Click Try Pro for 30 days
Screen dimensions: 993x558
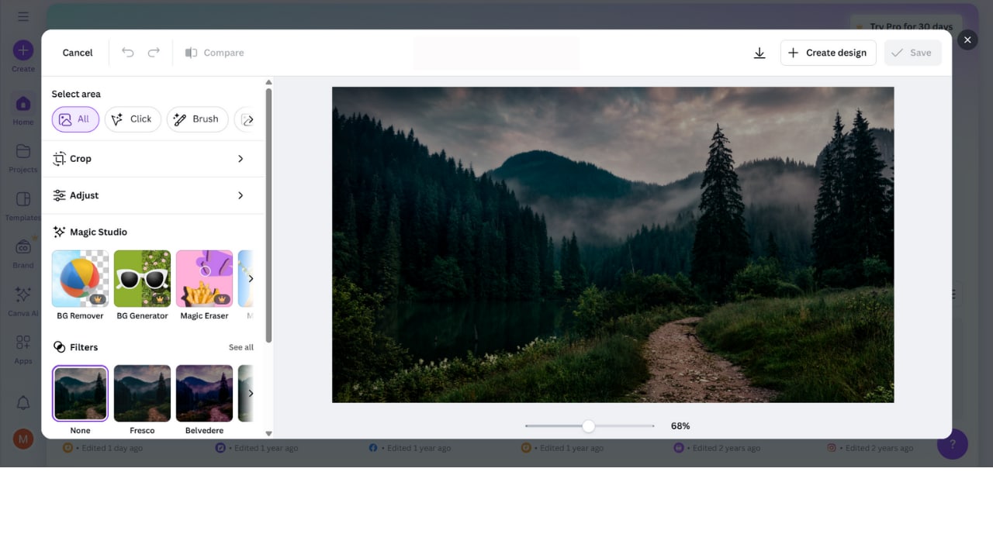906,26
